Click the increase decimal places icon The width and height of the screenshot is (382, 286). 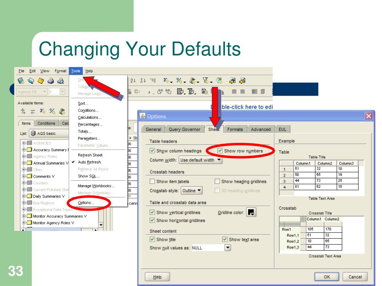click(160, 92)
